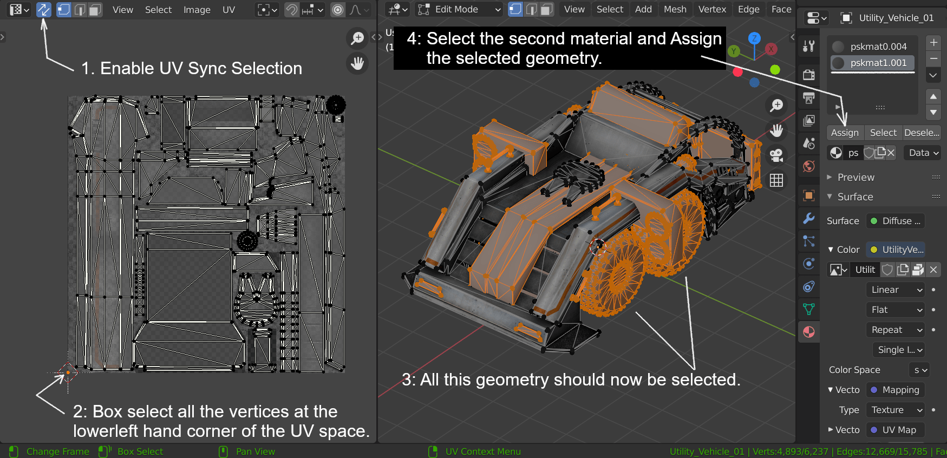Open the UV editor type selector
The image size is (947, 458).
click(x=19, y=10)
